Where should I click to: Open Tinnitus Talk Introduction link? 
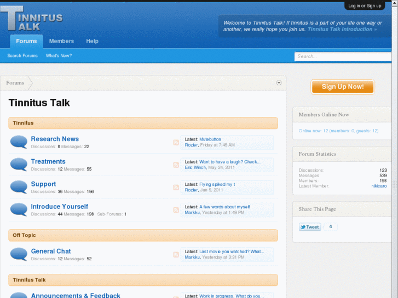pos(342,29)
